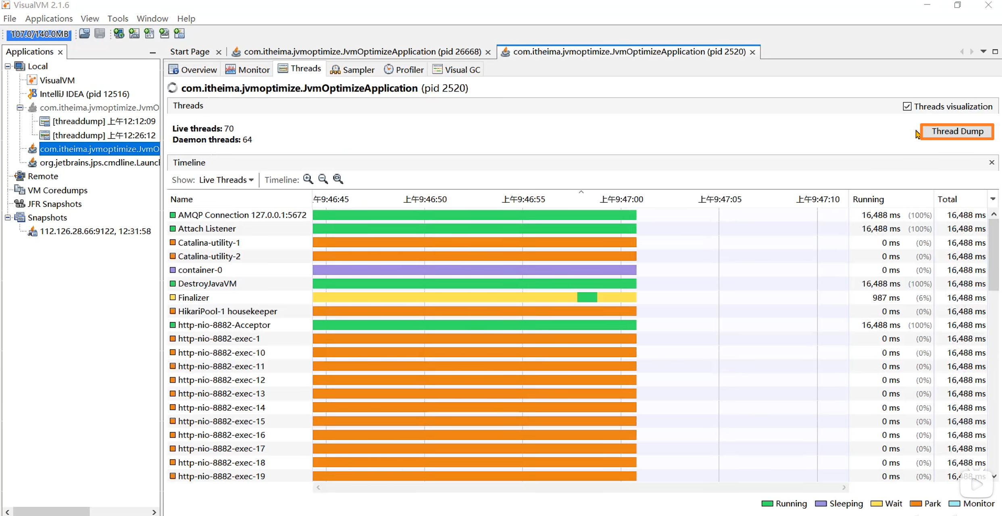Viewport: 1002px width, 516px height.
Task: Open the Tools menu
Action: (117, 19)
